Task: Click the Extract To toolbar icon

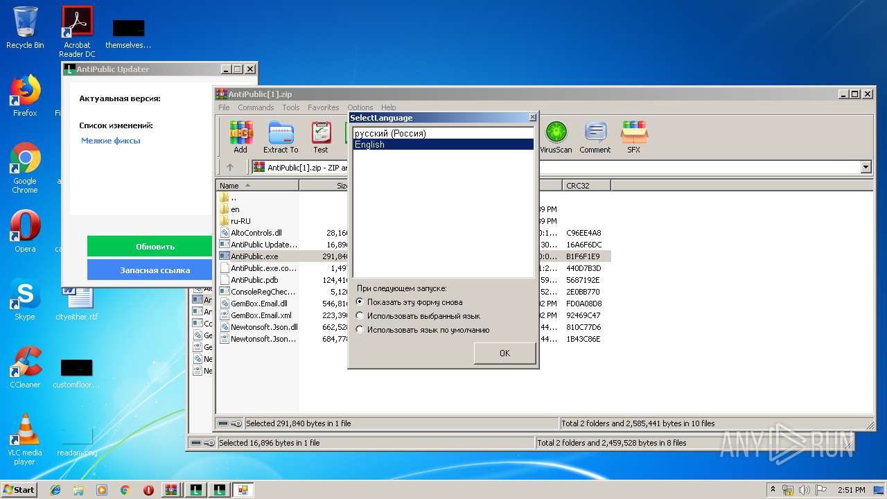Action: (281, 137)
